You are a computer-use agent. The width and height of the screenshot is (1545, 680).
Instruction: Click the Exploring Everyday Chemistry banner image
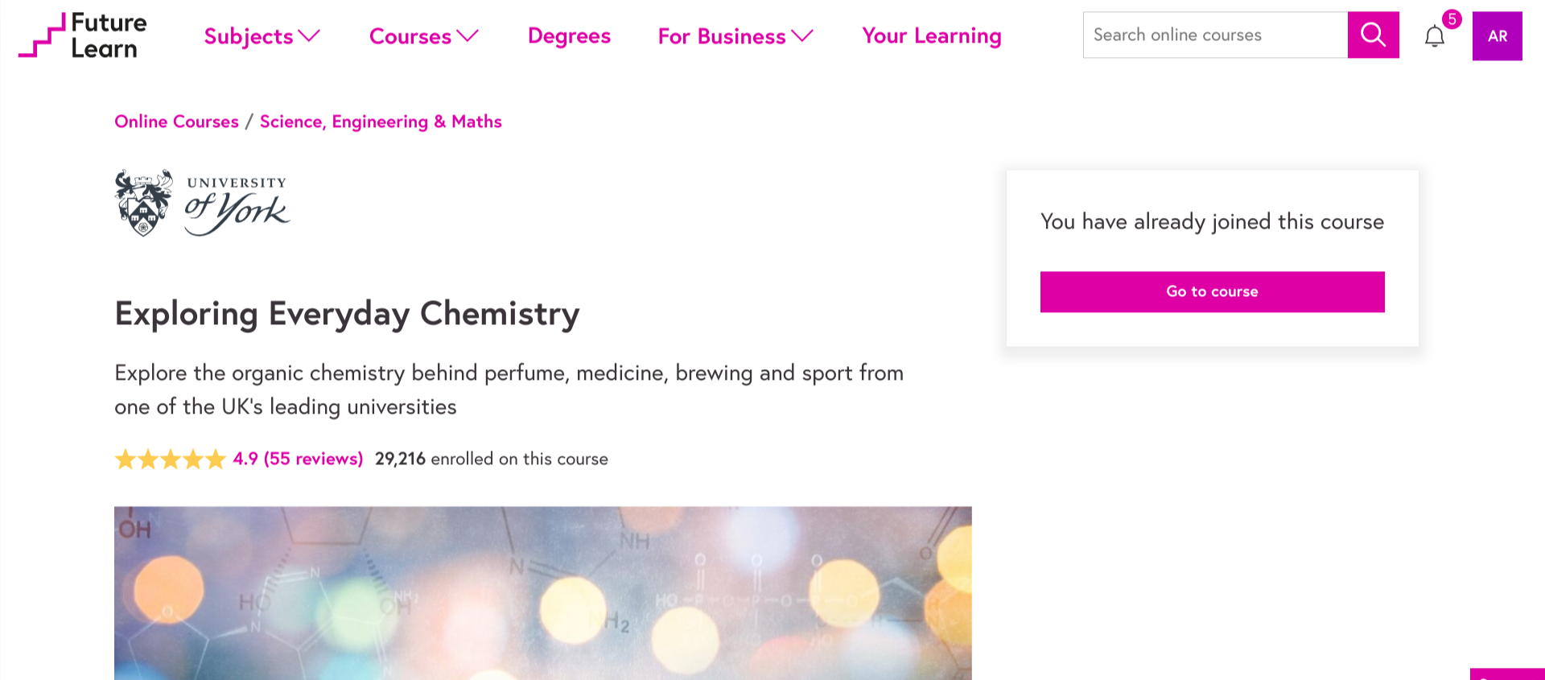pyautogui.click(x=543, y=593)
